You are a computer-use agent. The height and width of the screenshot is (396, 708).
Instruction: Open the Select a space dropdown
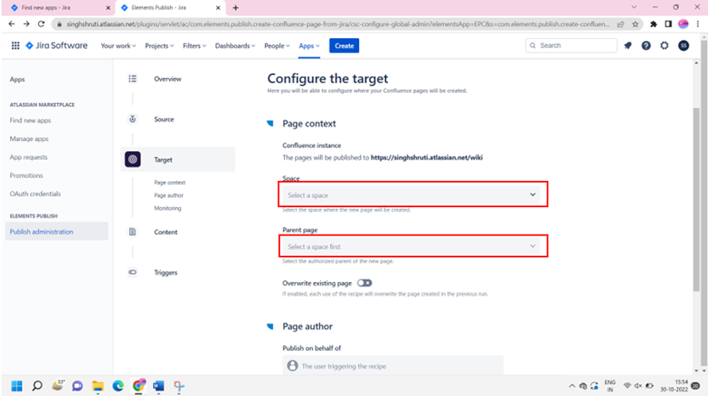[413, 195]
